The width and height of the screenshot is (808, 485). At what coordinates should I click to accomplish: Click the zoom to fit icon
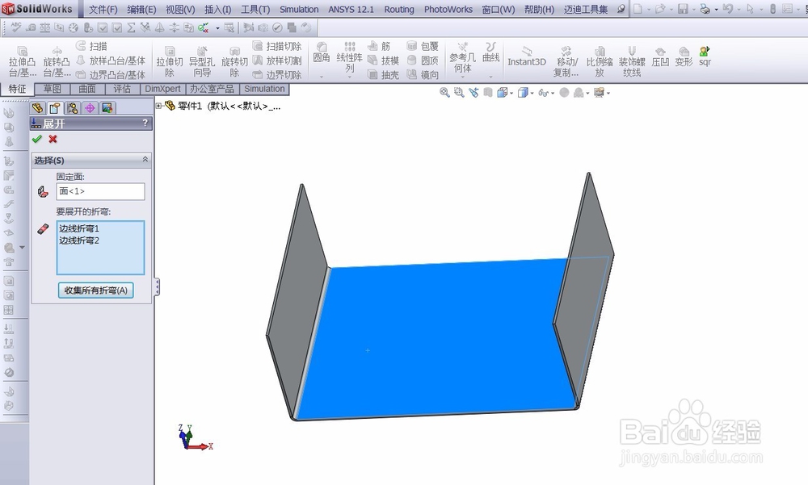tap(444, 93)
